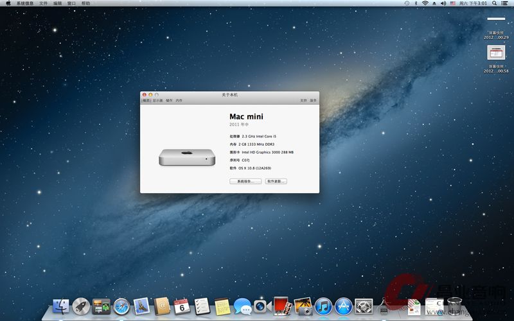Open Spotlight search magnifier

point(494,3)
